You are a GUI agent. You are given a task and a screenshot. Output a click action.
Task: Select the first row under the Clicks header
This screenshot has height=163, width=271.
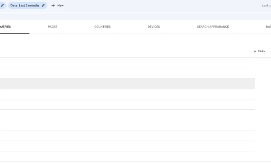click(x=127, y=63)
